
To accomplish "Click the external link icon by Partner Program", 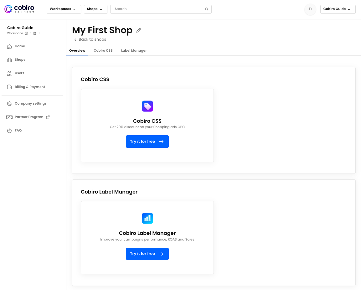I will pyautogui.click(x=48, y=117).
